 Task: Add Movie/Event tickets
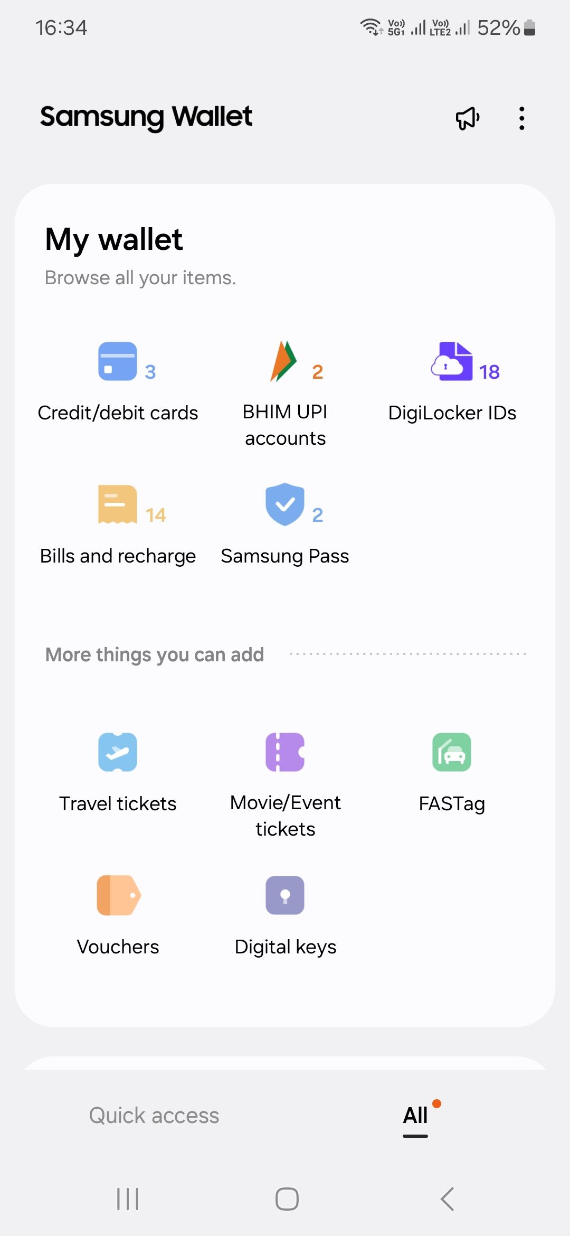tap(285, 752)
